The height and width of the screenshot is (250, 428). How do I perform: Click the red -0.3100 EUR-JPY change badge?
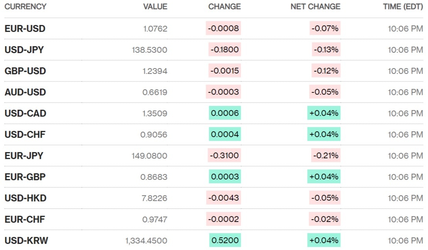224,156
